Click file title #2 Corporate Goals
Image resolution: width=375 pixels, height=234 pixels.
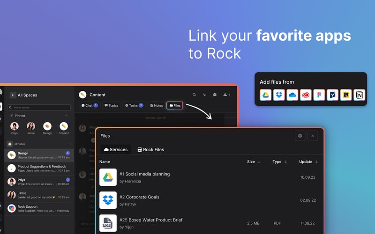point(139,197)
